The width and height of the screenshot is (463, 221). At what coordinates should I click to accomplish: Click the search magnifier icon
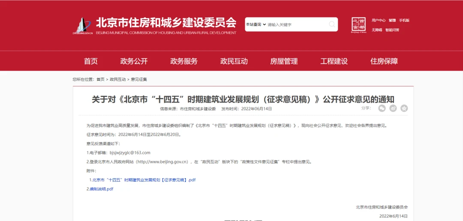click(x=332, y=24)
